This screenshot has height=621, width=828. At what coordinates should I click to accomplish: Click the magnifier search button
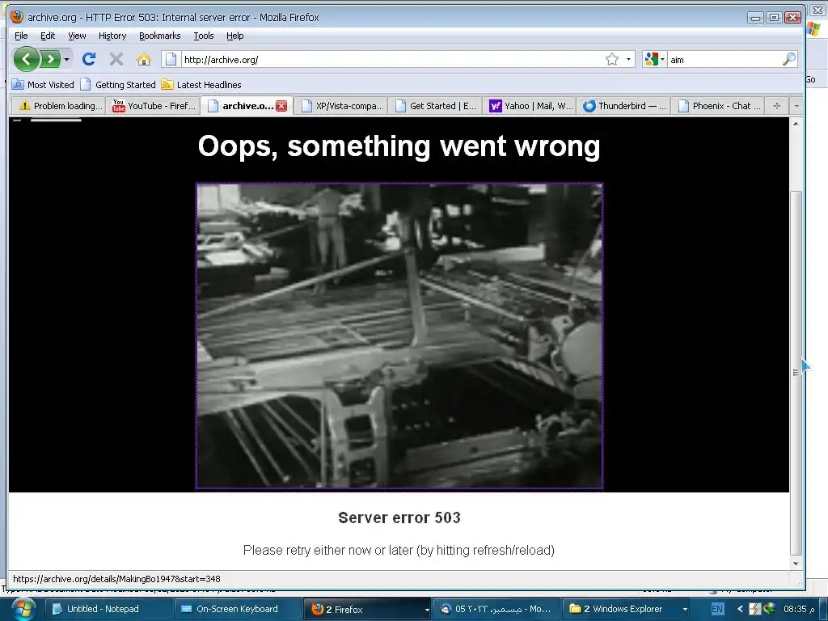pos(789,59)
